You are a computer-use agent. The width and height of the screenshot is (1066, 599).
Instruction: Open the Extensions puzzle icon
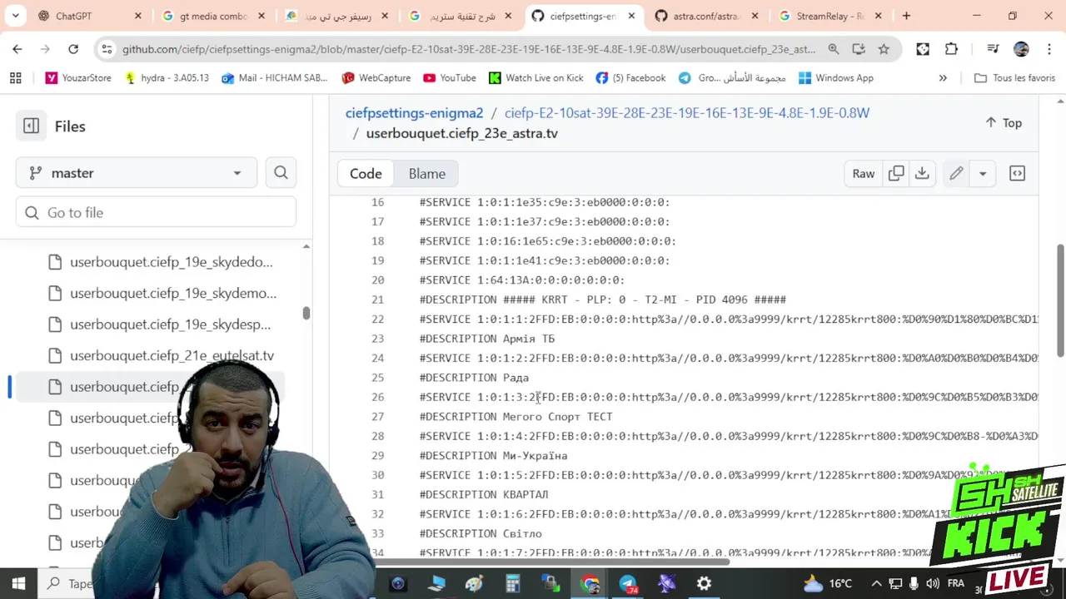(x=951, y=49)
